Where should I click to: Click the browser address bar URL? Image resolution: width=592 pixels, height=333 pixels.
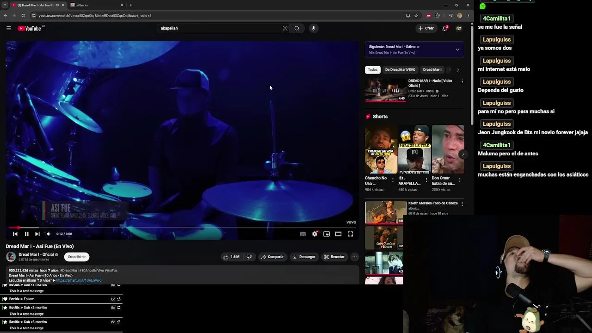(95, 16)
